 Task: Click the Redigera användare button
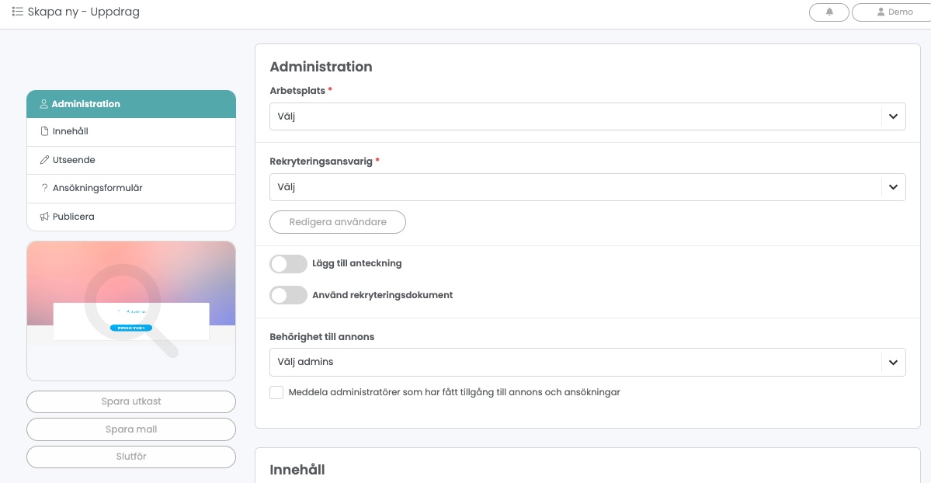pyautogui.click(x=338, y=222)
